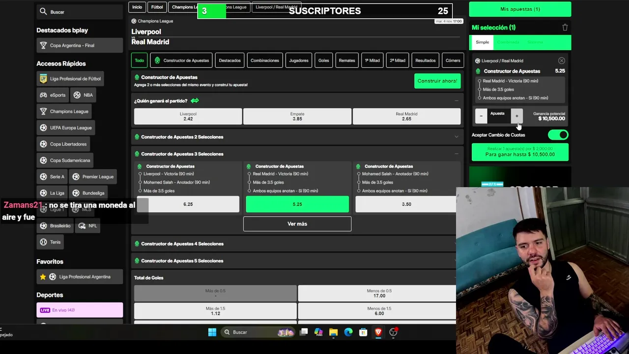This screenshot has width=629, height=354.
Task: Switch to Constructor de Apuestas tab
Action: (x=181, y=60)
